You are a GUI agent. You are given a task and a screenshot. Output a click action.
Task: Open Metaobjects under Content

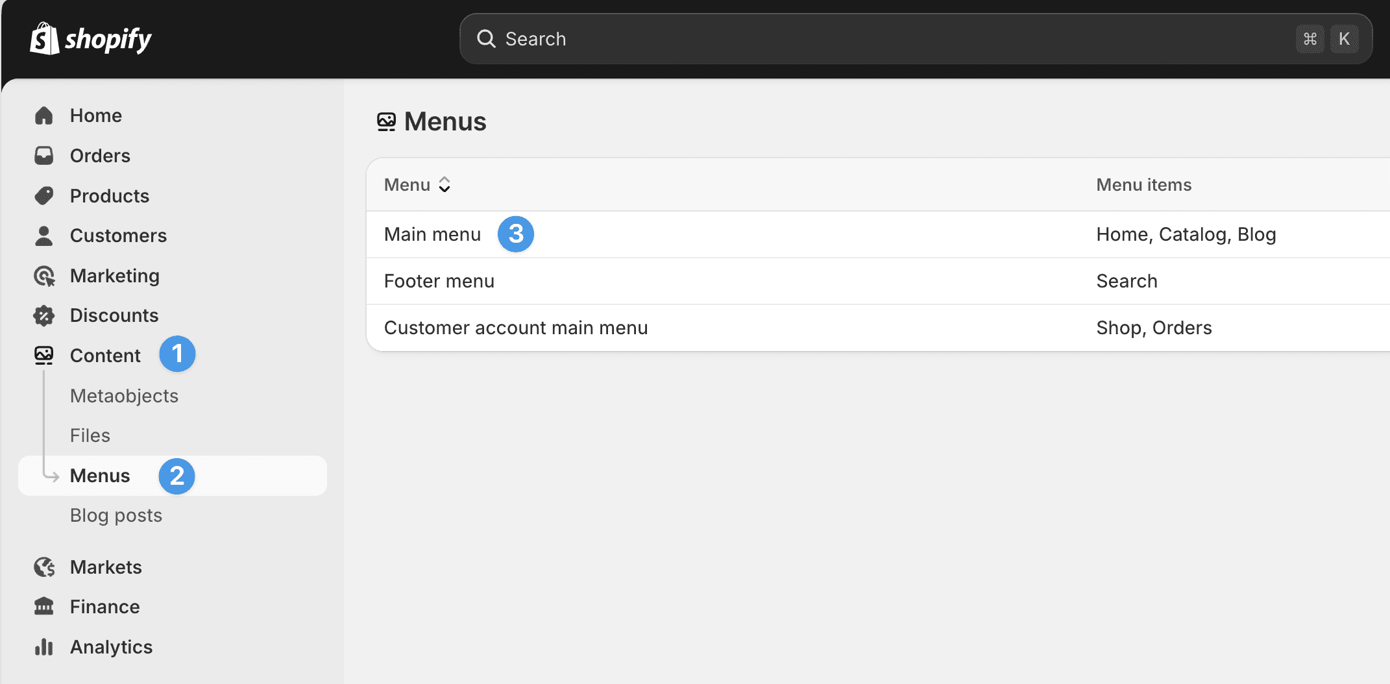click(x=124, y=396)
